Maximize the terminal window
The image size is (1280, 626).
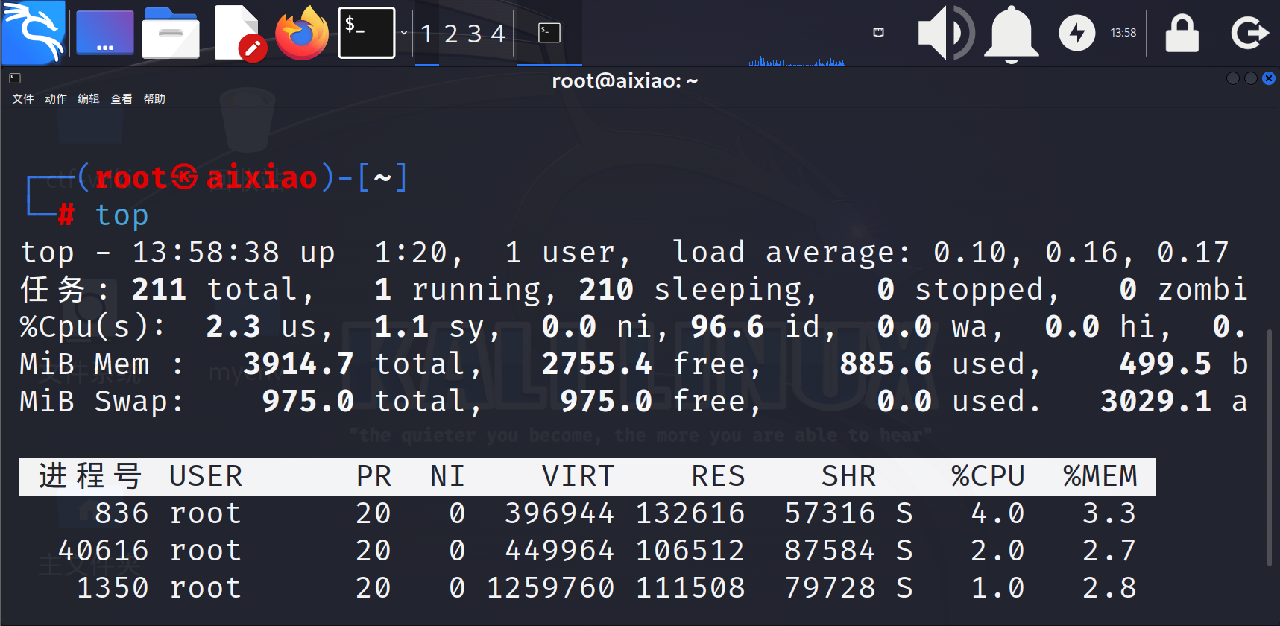pos(1251,78)
